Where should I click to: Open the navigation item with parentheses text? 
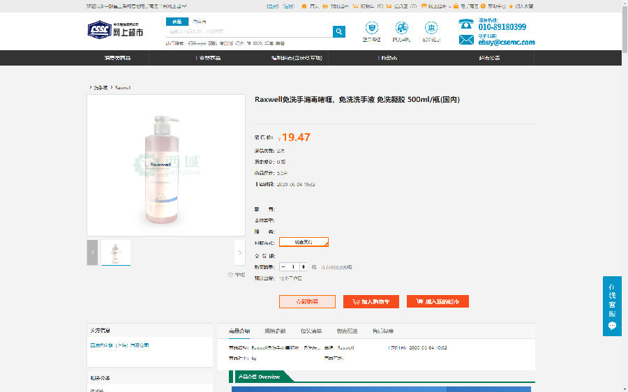pyautogui.click(x=297, y=58)
